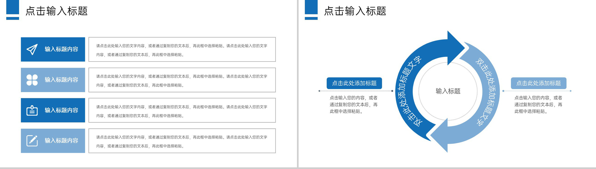The height and width of the screenshot is (169, 596).
Task: Select description paragraph under light blue title button
Action: coord(538,105)
